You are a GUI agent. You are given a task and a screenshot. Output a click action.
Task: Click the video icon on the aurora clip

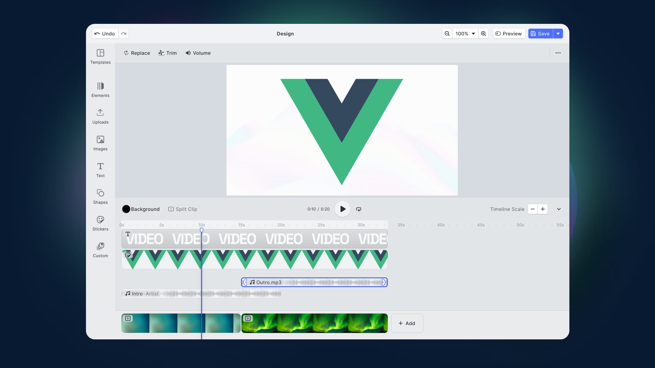(x=248, y=318)
